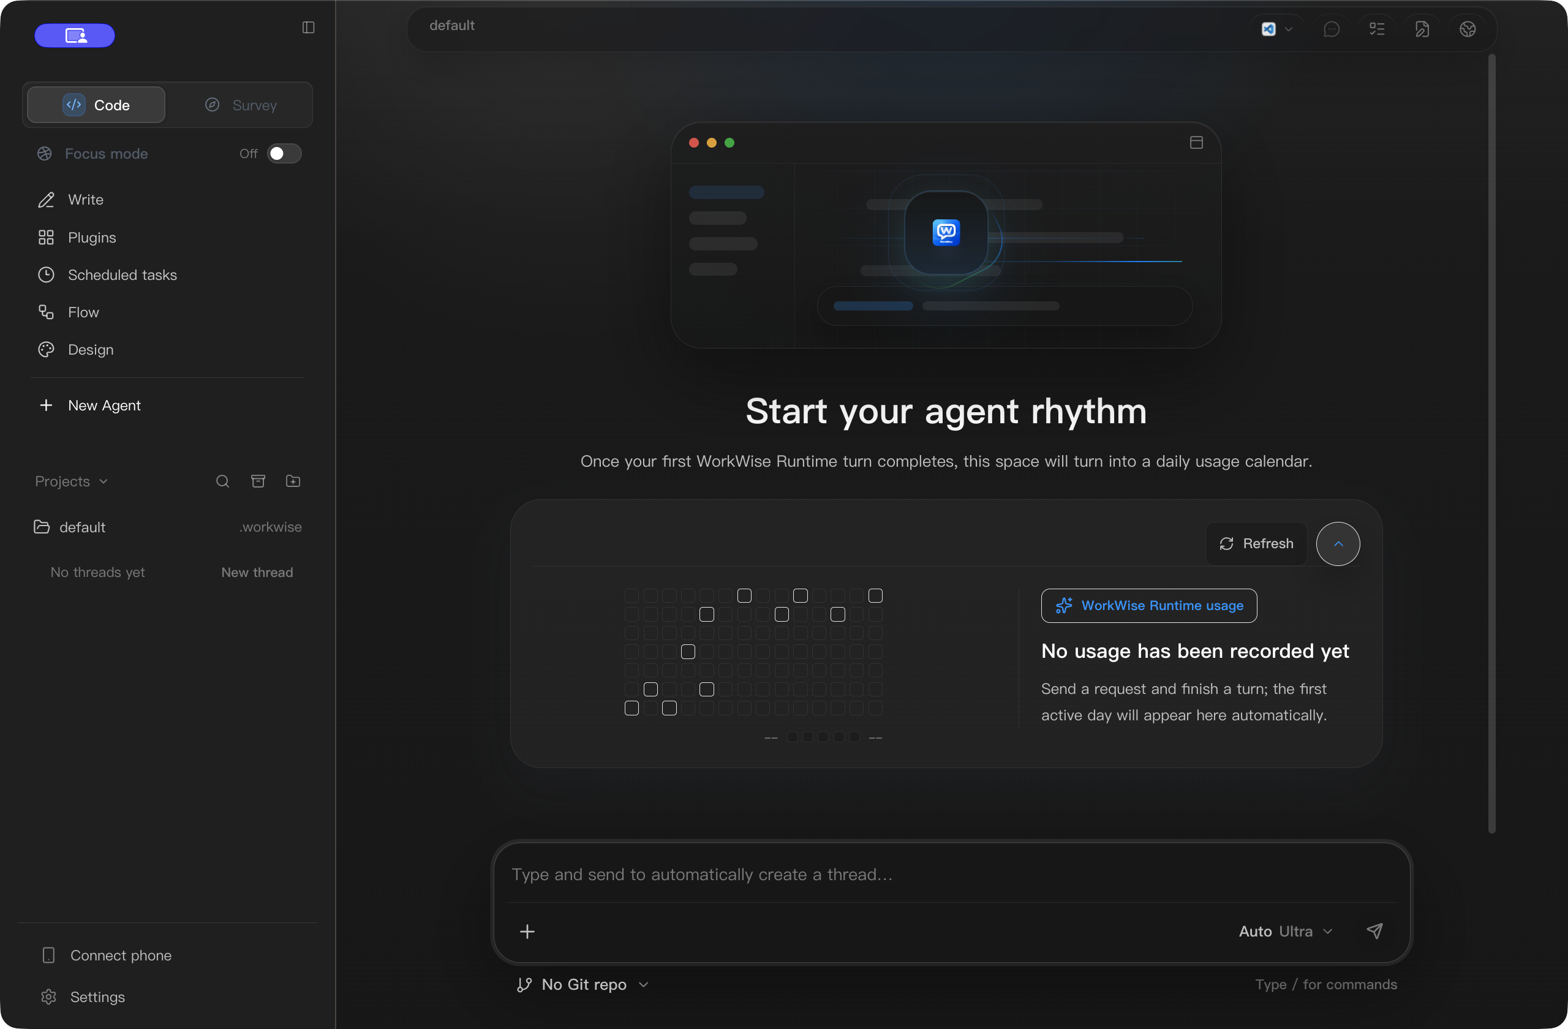Open the No Git repo dropdown
The image size is (1568, 1029).
[584, 984]
